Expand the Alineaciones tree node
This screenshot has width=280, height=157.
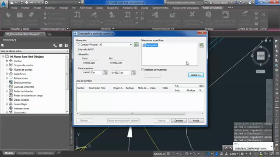(x=7, y=78)
